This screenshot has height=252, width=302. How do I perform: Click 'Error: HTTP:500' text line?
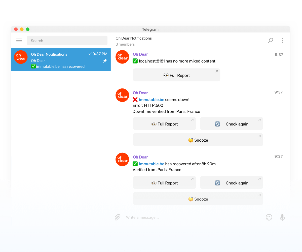(x=148, y=106)
